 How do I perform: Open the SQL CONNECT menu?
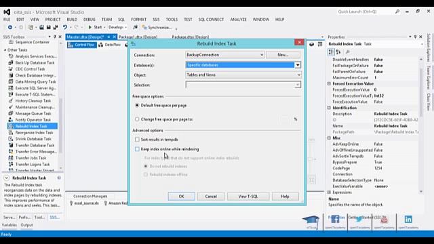click(x=211, y=20)
